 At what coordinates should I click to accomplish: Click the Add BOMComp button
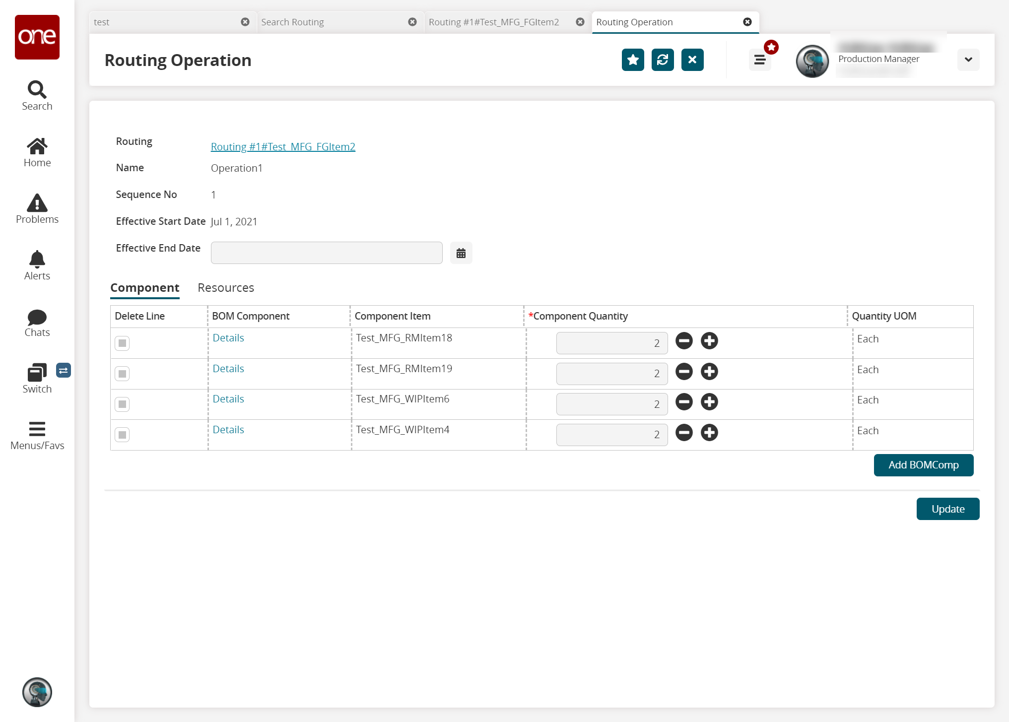tap(923, 465)
